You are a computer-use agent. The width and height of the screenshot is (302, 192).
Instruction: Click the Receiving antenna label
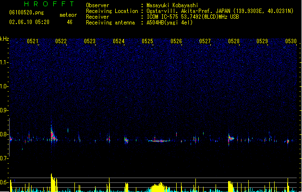point(110,23)
